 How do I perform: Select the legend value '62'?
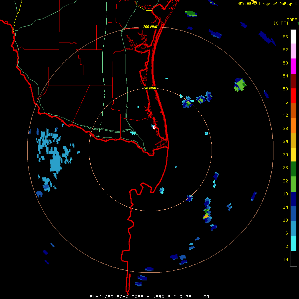point(285,50)
